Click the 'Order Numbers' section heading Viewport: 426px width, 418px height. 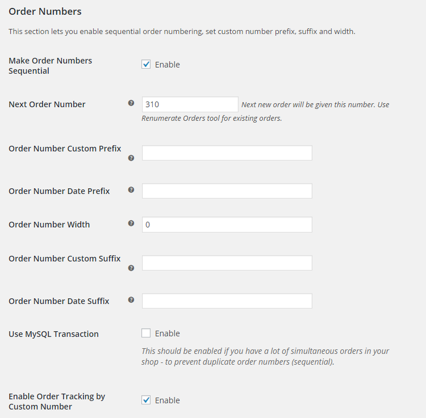pyautogui.click(x=45, y=11)
